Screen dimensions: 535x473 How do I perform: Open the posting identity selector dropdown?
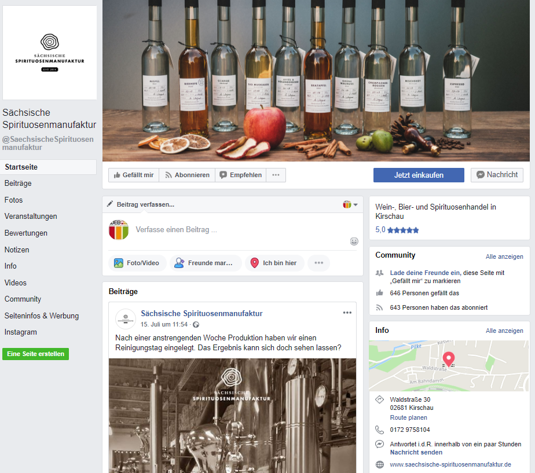350,205
